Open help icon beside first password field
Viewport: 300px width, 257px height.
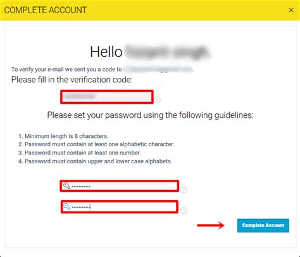click(184, 190)
